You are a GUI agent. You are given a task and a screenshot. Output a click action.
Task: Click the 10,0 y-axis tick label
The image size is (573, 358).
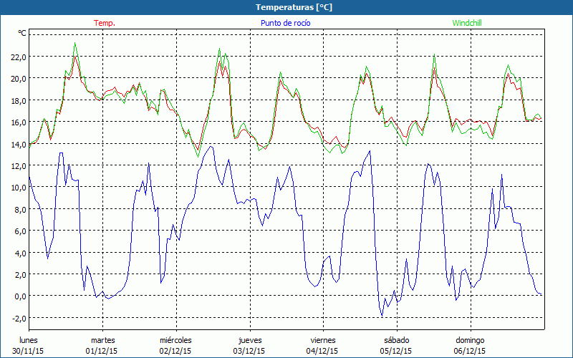(17, 188)
